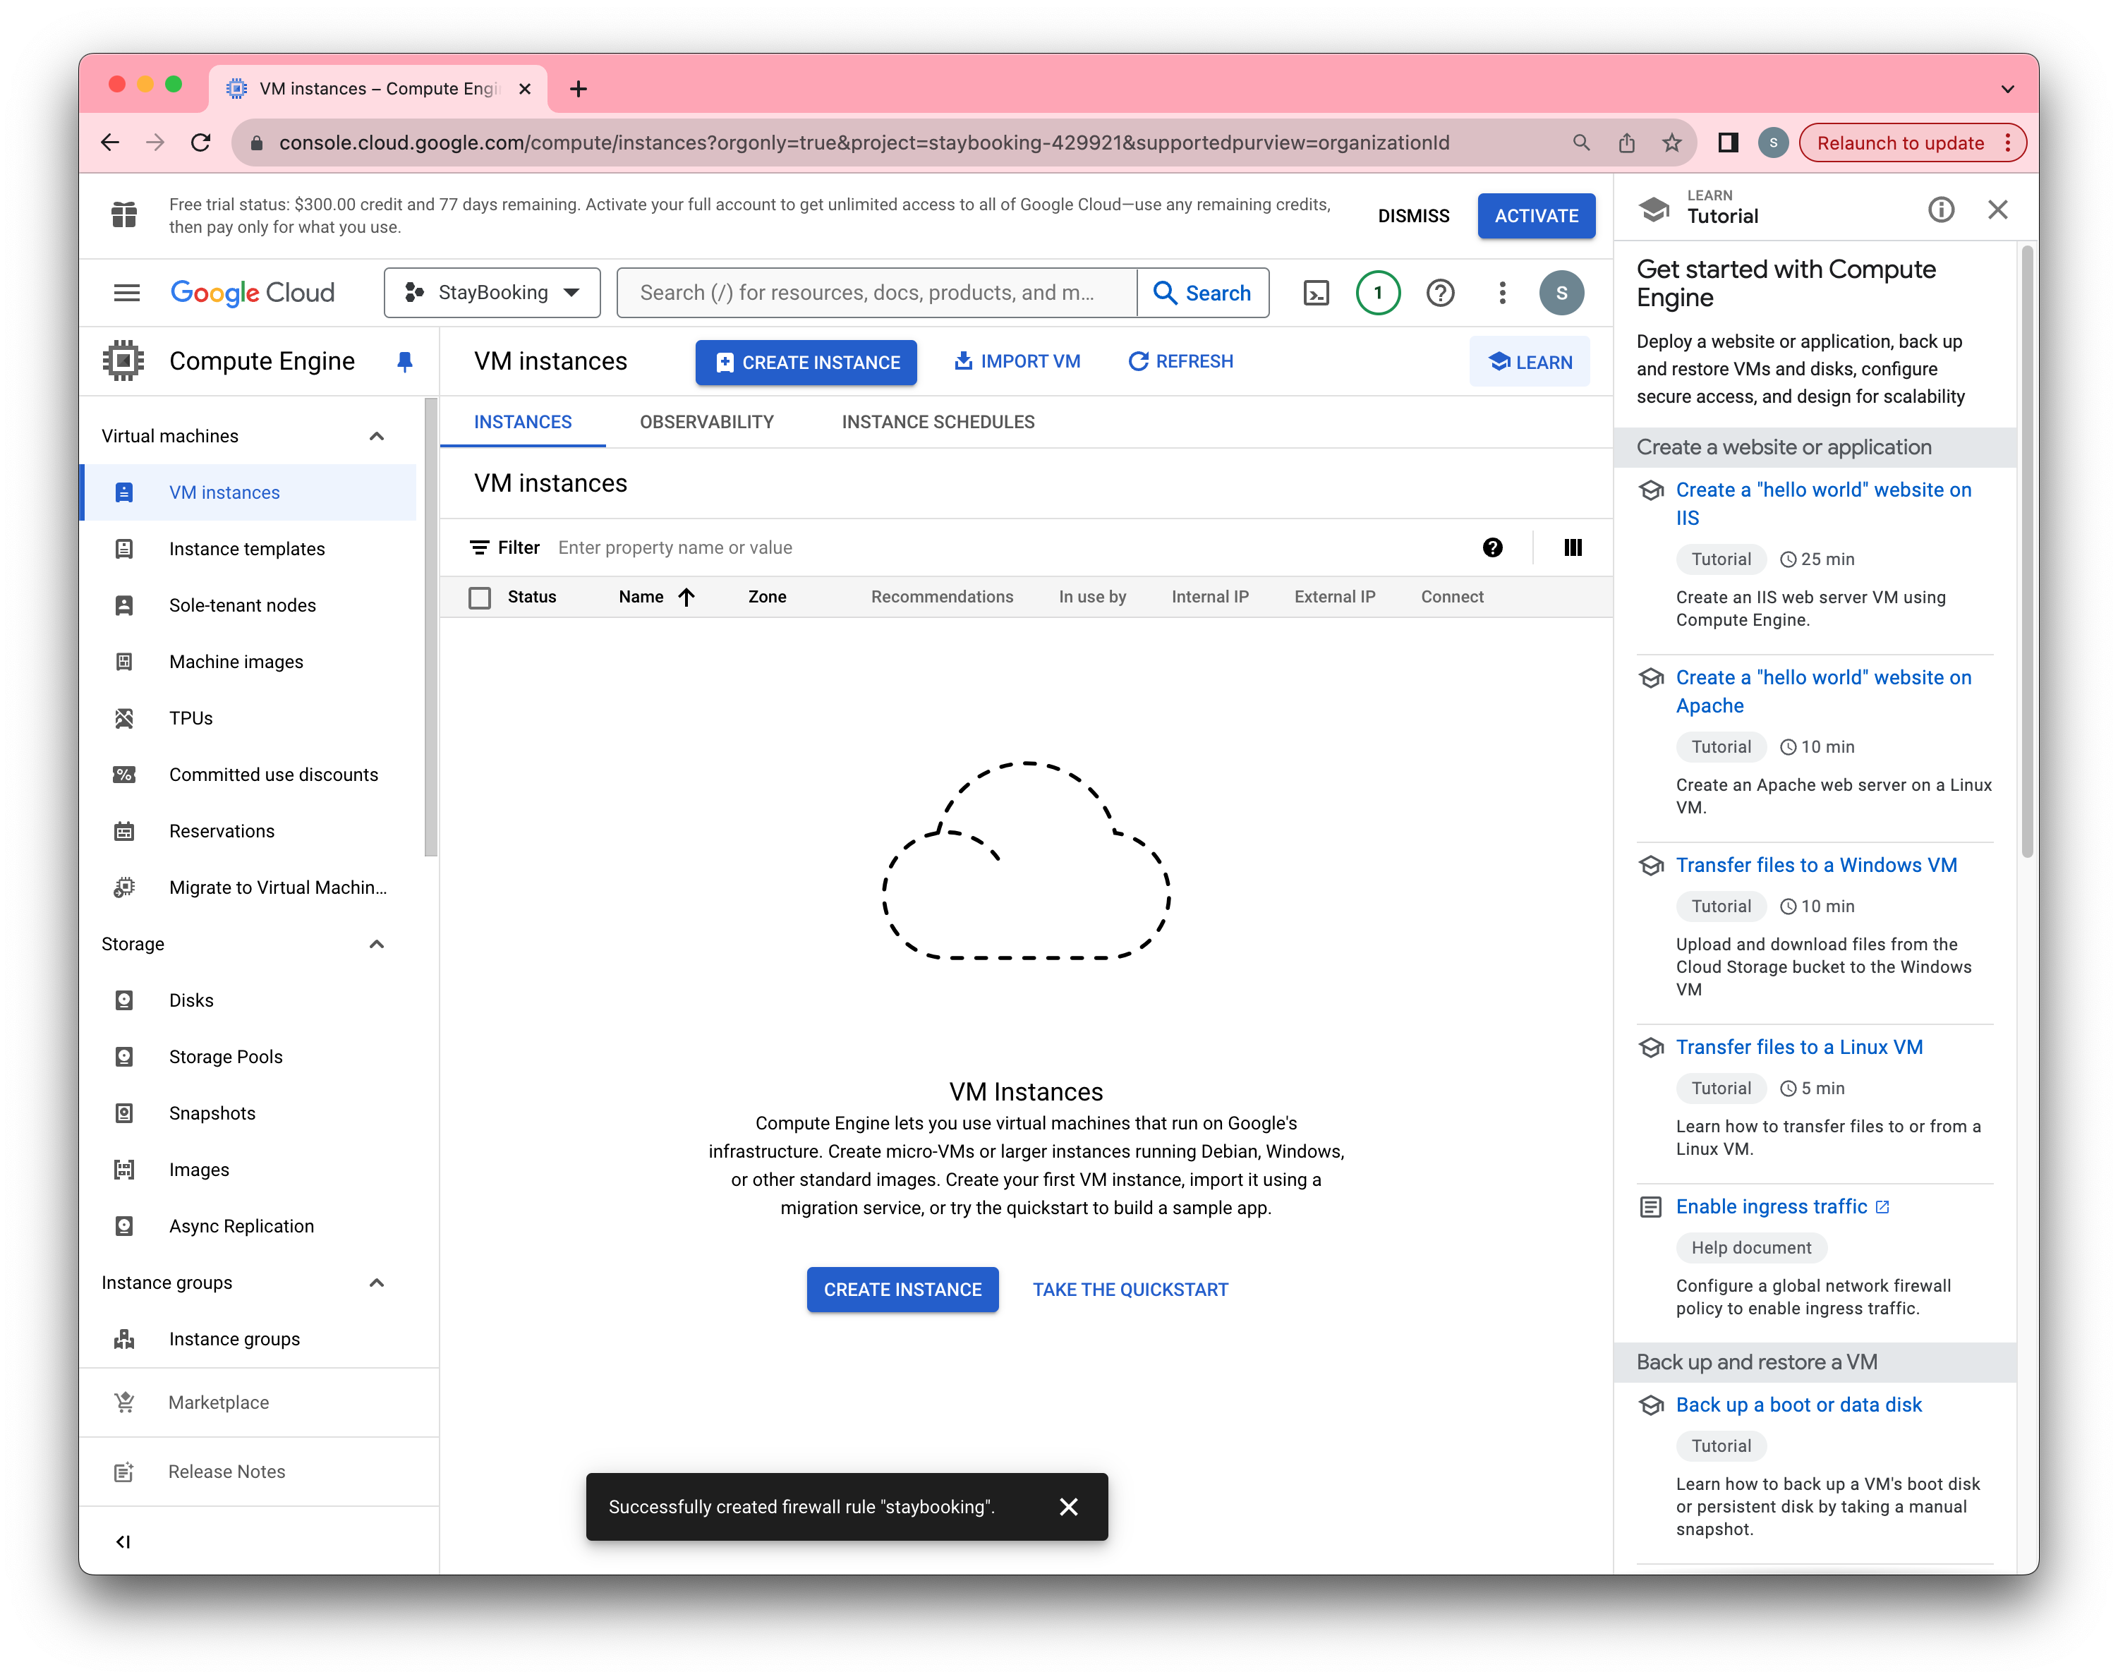Toggle the browser side panel button
Screen dimensions: 2118x1679
click(x=1727, y=143)
